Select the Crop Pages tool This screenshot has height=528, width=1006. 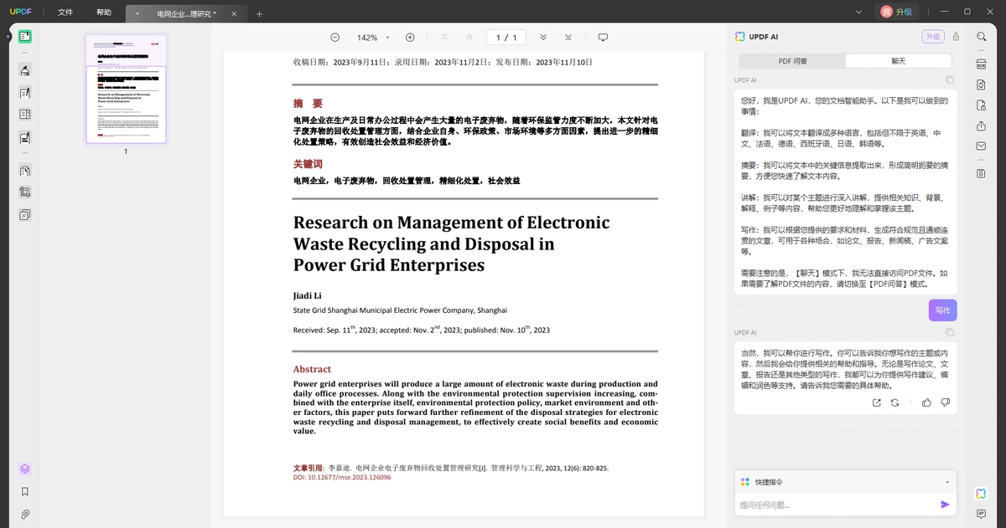[25, 192]
